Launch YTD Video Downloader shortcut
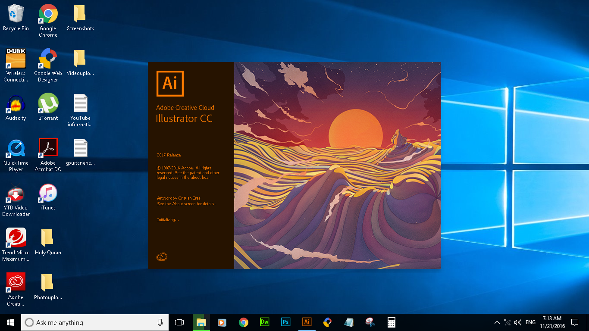 tap(16, 200)
